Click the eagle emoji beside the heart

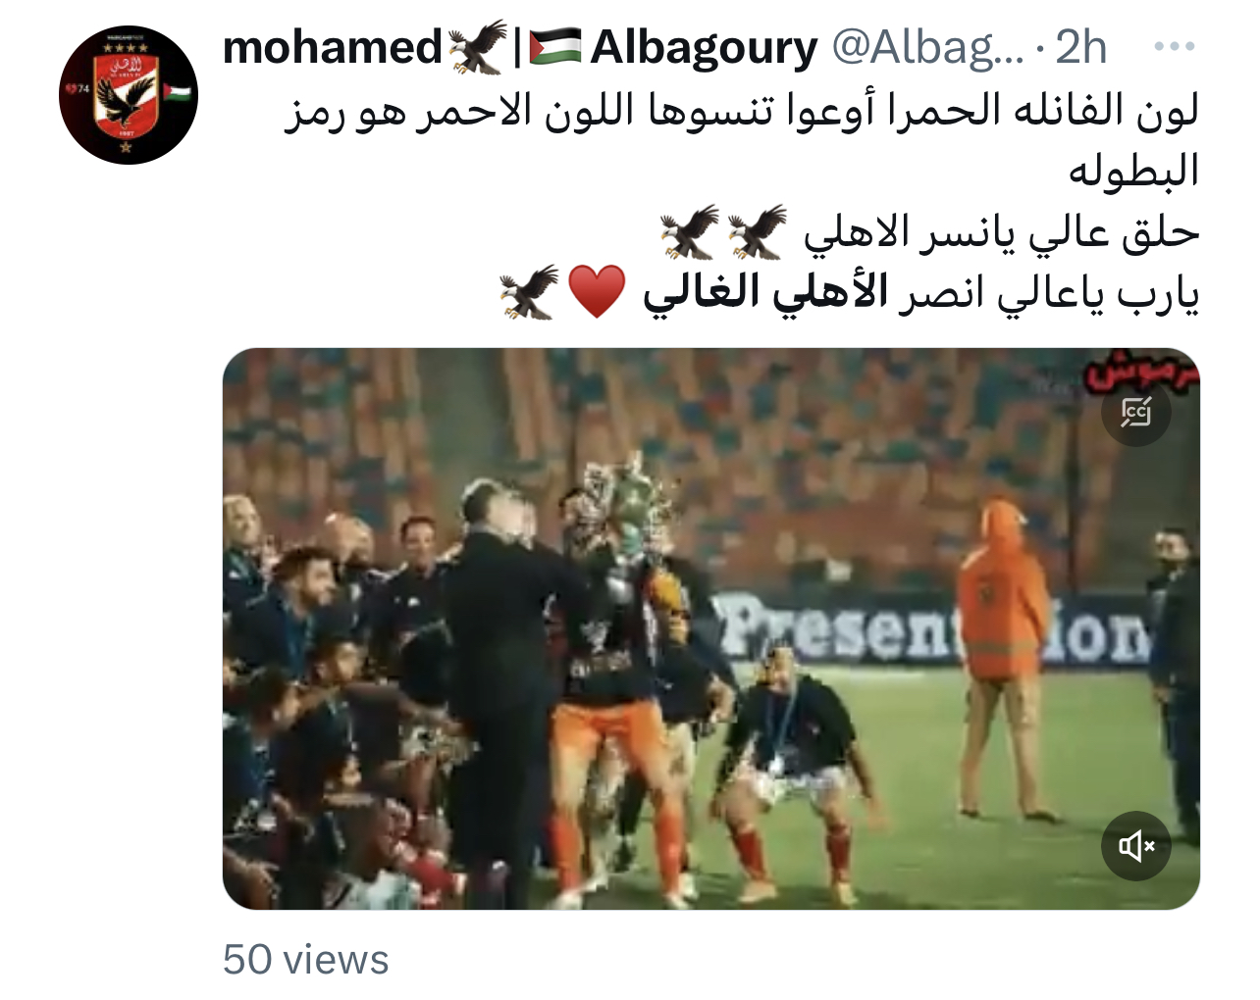tap(530, 292)
